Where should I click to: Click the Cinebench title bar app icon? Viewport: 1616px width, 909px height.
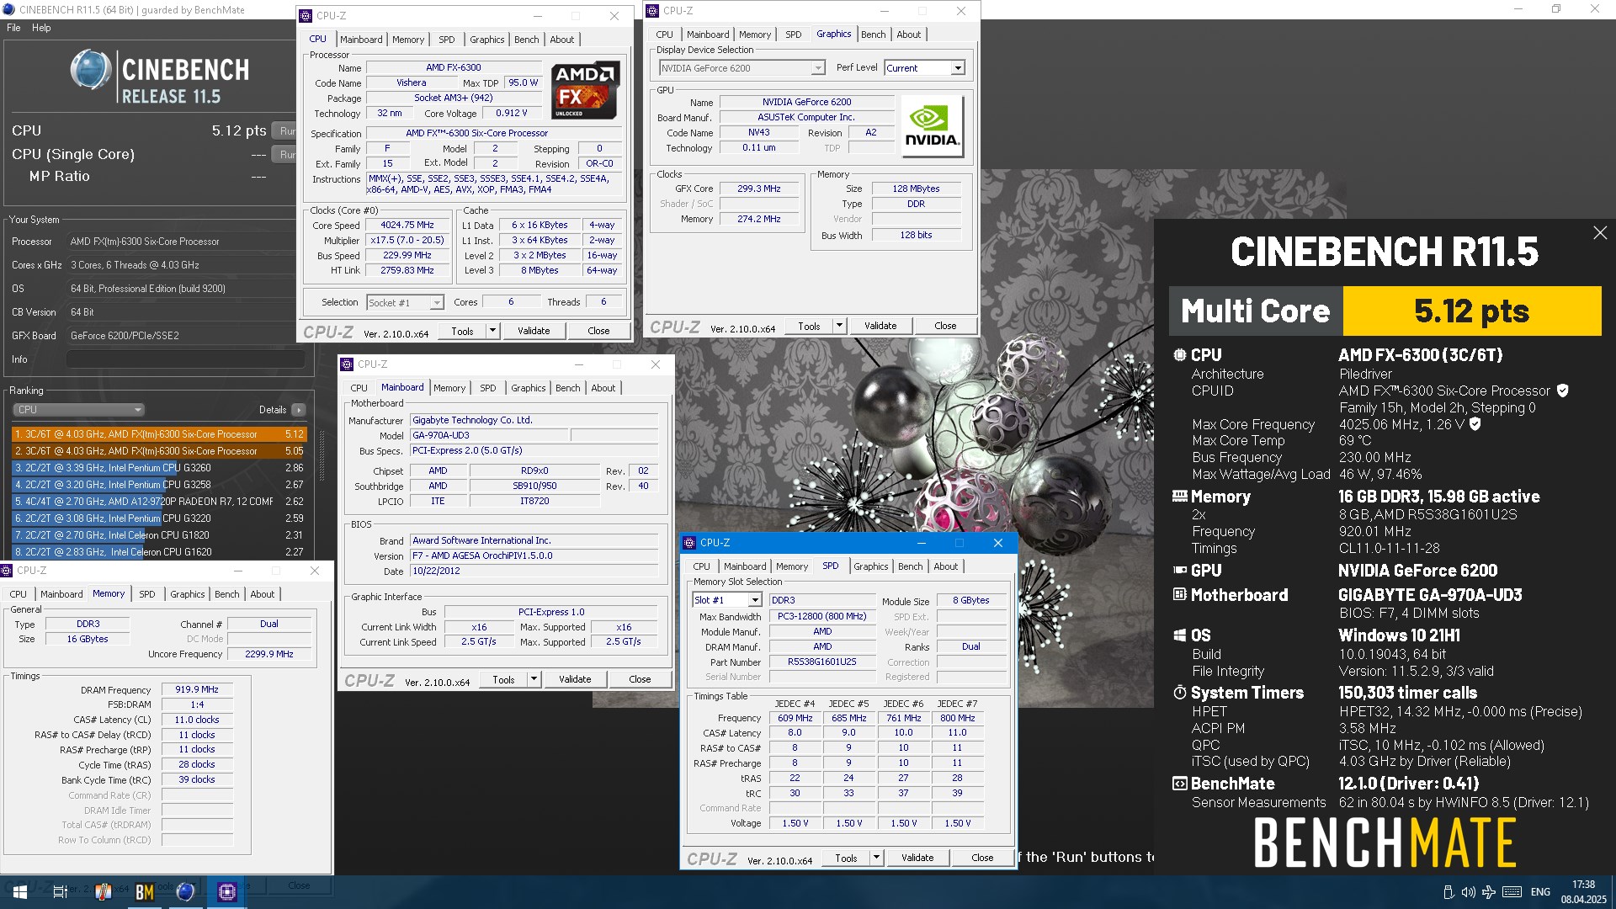(x=9, y=10)
